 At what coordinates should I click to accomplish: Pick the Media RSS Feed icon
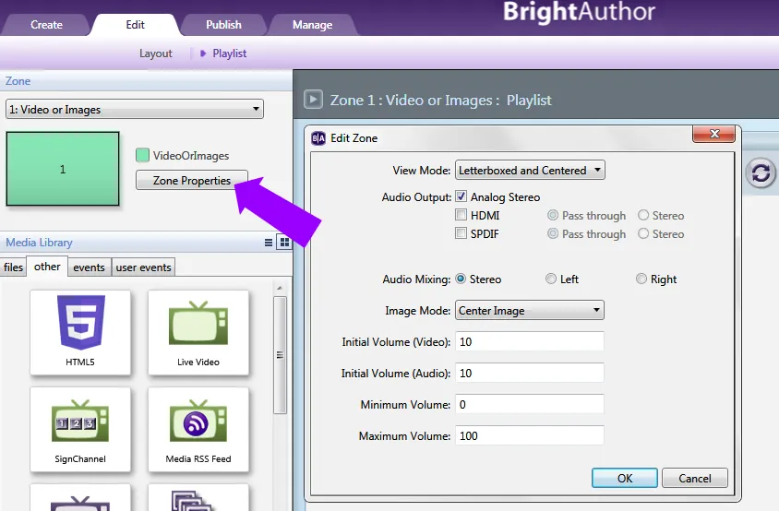(x=198, y=429)
